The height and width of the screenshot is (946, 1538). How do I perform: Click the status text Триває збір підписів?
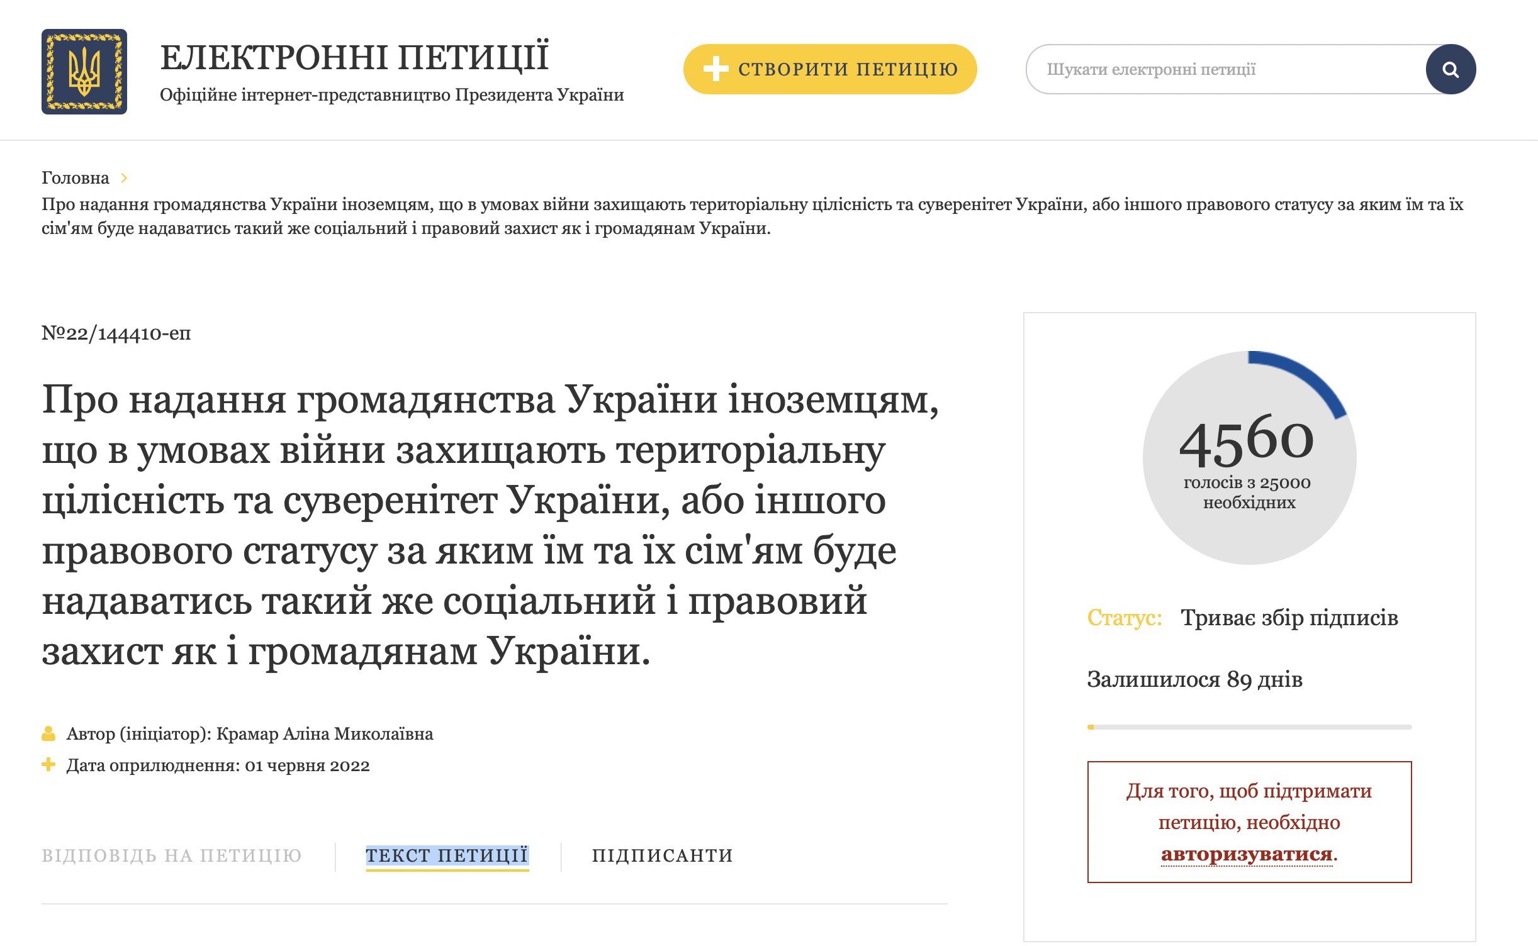coord(1289,618)
